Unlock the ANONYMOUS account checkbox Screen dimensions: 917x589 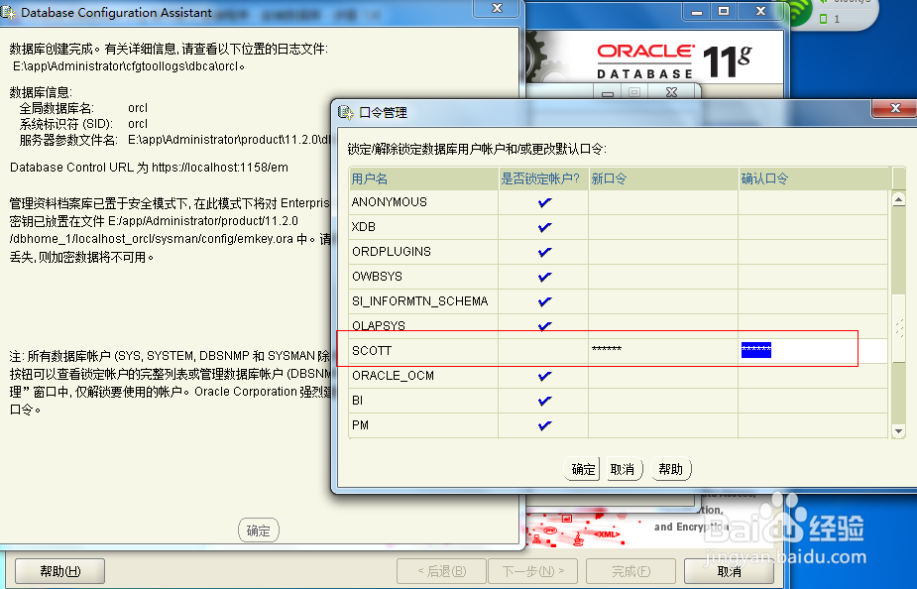542,201
